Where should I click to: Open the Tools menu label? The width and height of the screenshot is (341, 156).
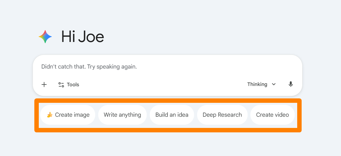tap(73, 85)
